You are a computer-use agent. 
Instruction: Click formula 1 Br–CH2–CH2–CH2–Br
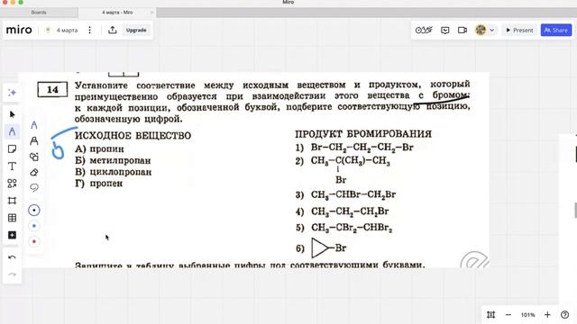tap(362, 148)
